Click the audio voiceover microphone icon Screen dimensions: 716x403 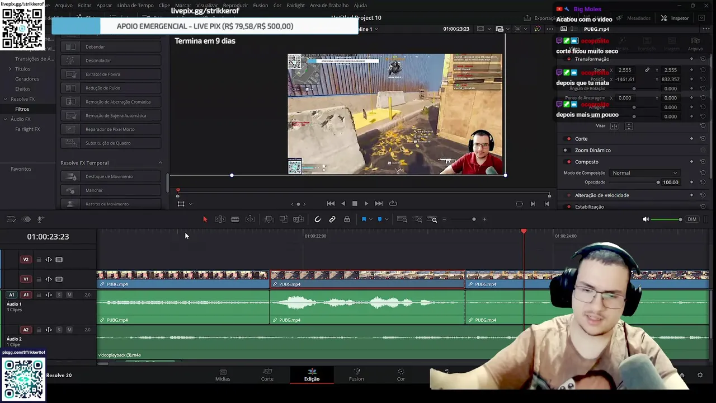click(40, 219)
